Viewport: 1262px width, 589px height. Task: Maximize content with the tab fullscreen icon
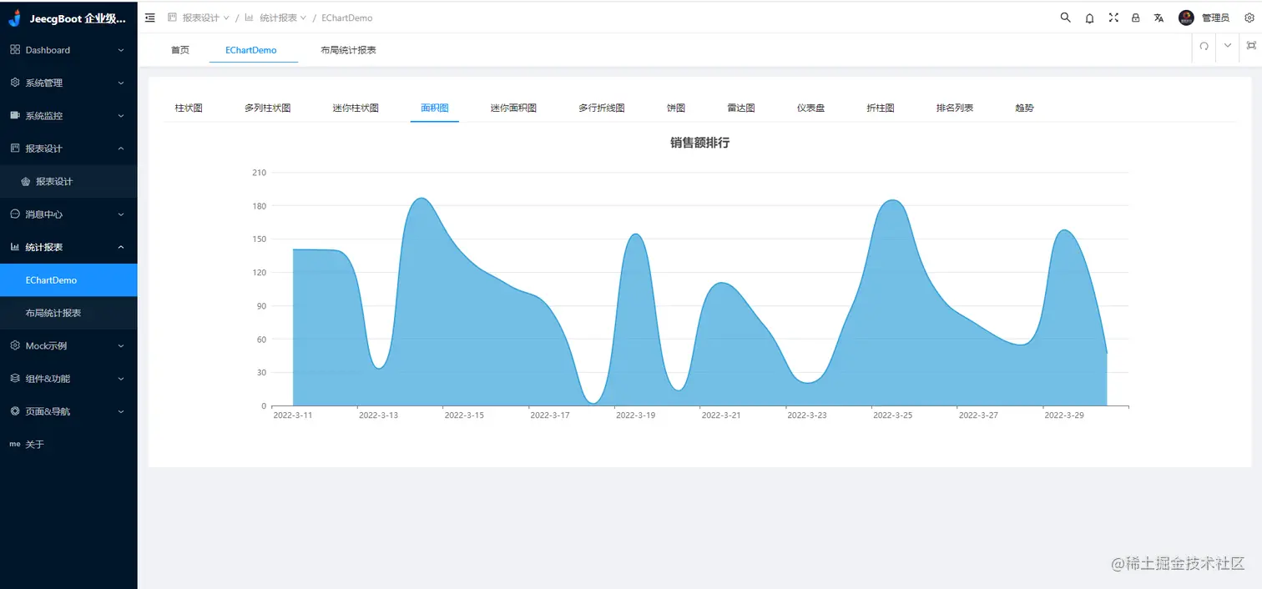(x=1251, y=46)
